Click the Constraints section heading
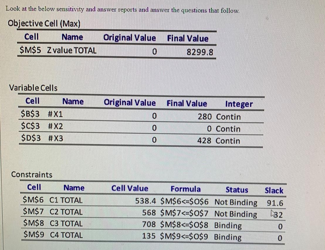Screen dimensions: 325x250 [x=32, y=175]
